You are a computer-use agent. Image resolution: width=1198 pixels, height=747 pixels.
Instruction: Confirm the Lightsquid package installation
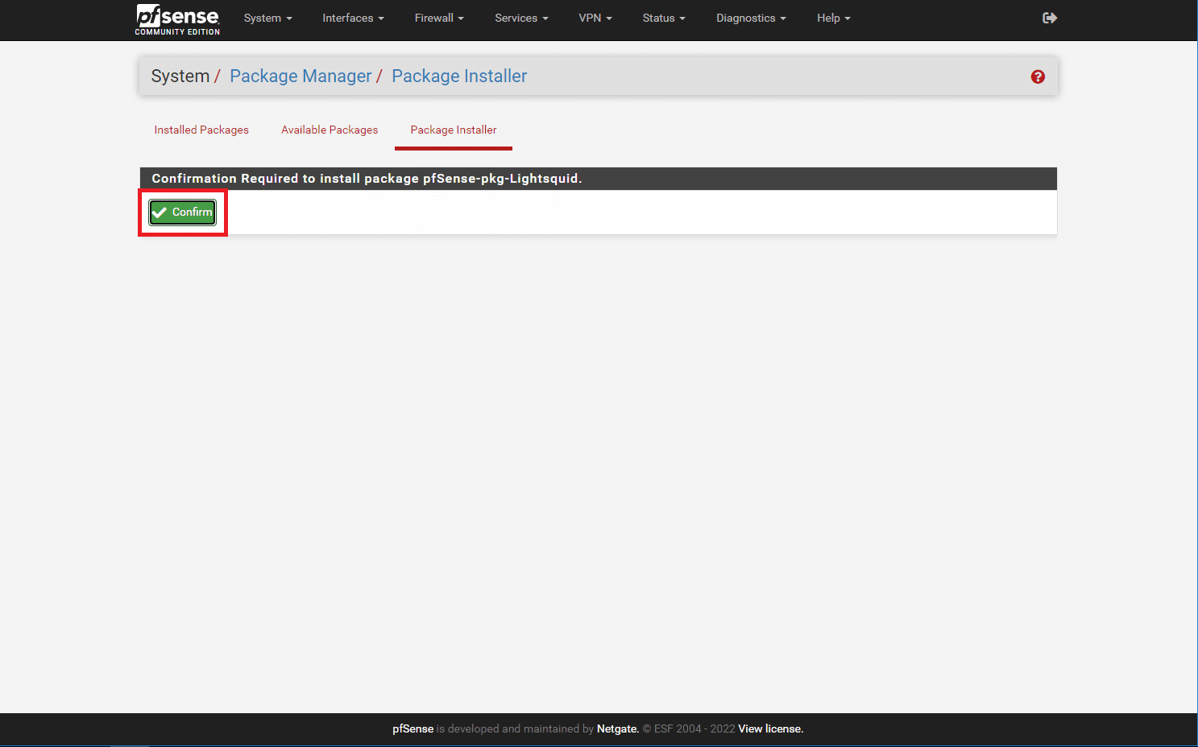[183, 213]
